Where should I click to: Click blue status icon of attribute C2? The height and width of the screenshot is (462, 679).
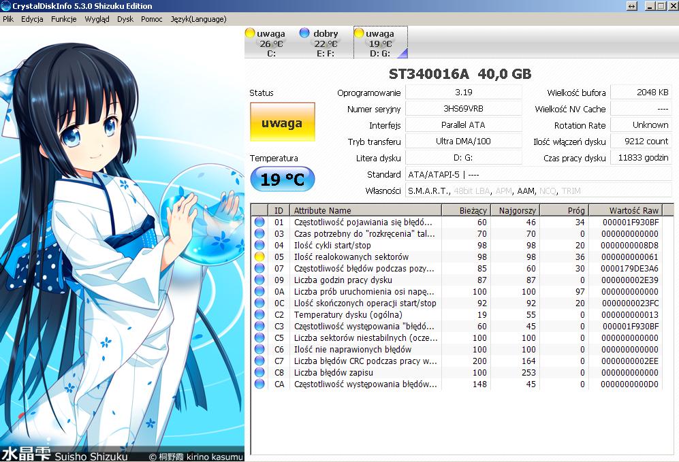click(259, 314)
